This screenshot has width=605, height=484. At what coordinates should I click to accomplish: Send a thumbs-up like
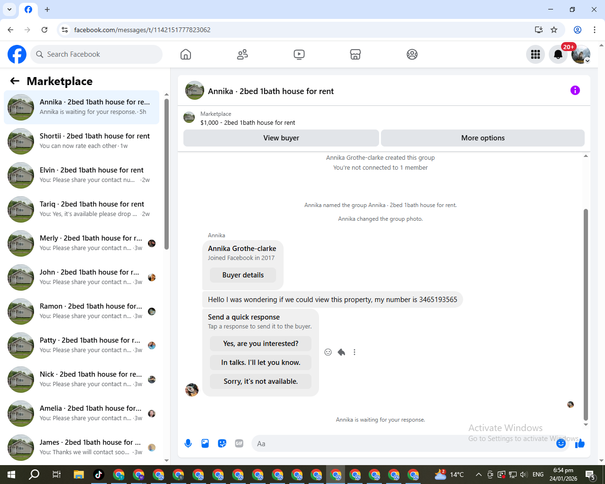580,443
